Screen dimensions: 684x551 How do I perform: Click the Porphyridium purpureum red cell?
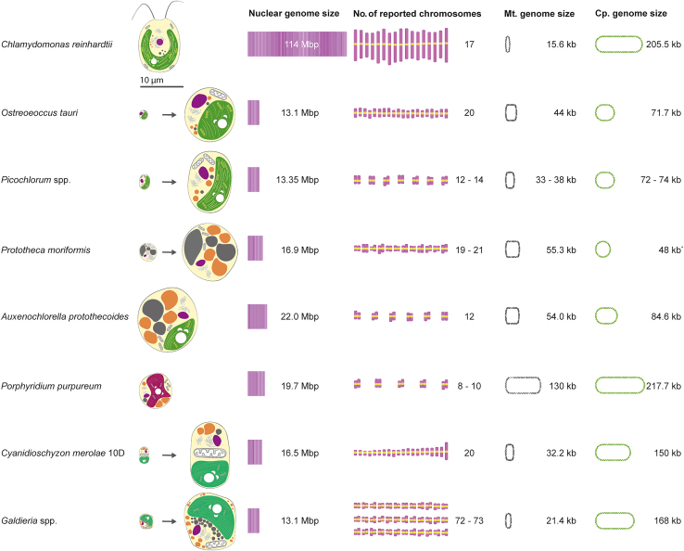pyautogui.click(x=156, y=386)
